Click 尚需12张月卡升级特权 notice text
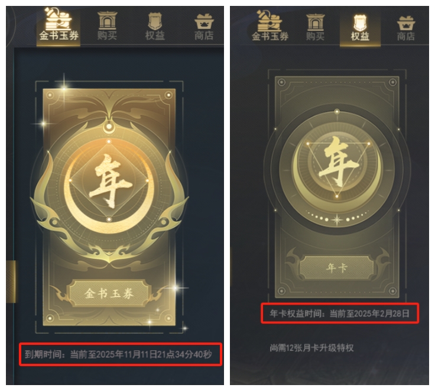 (x=311, y=348)
